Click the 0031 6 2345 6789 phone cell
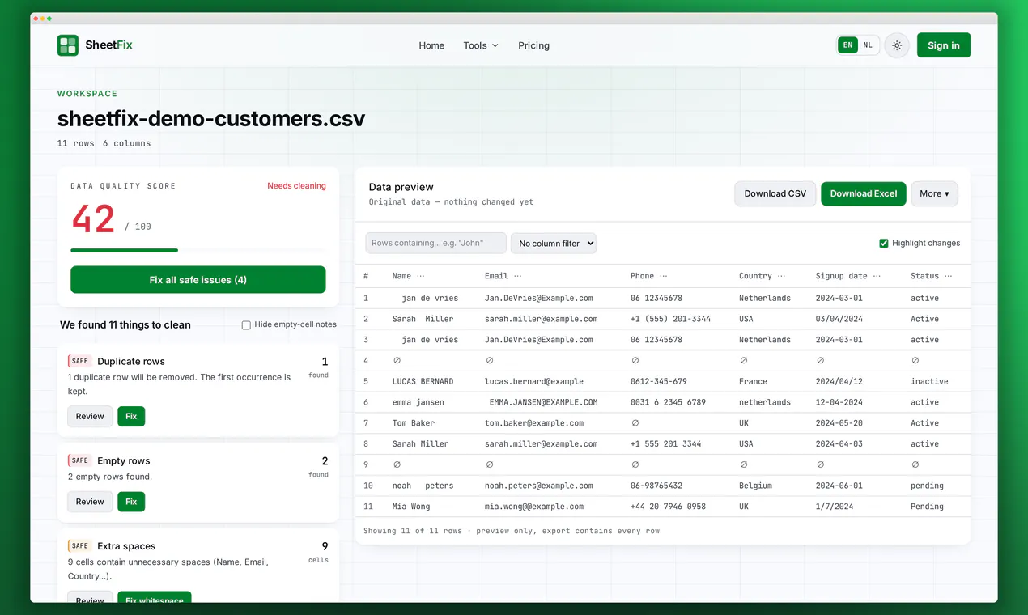1028x615 pixels. (668, 402)
